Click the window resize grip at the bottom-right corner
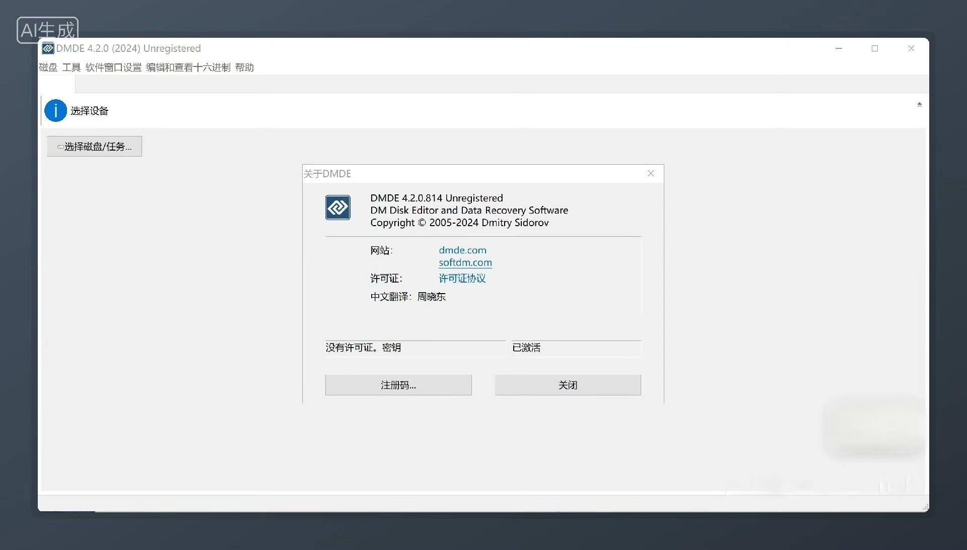 coord(925,508)
